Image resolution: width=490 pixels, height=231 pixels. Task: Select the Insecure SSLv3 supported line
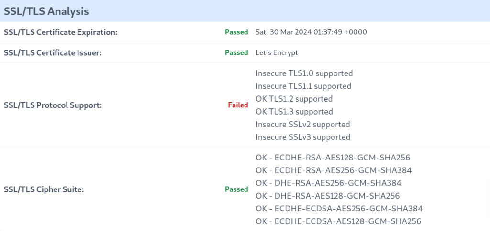(x=303, y=137)
